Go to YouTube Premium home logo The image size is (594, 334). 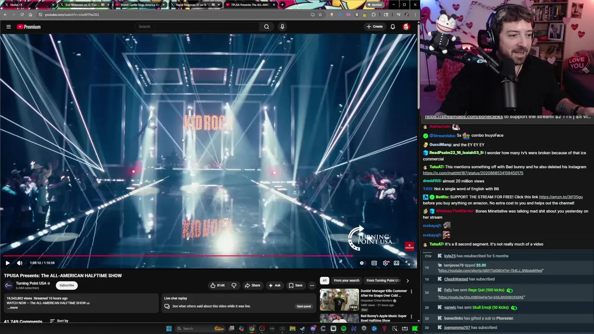click(x=29, y=27)
